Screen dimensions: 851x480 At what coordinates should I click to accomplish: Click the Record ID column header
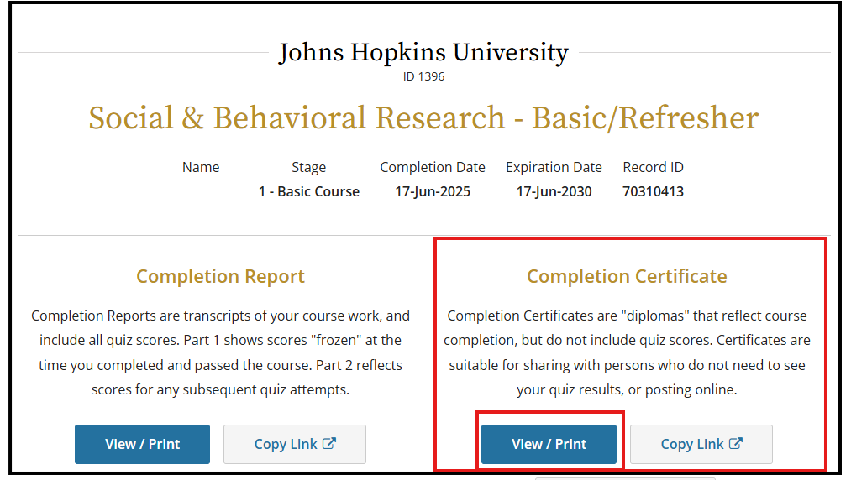coord(653,167)
